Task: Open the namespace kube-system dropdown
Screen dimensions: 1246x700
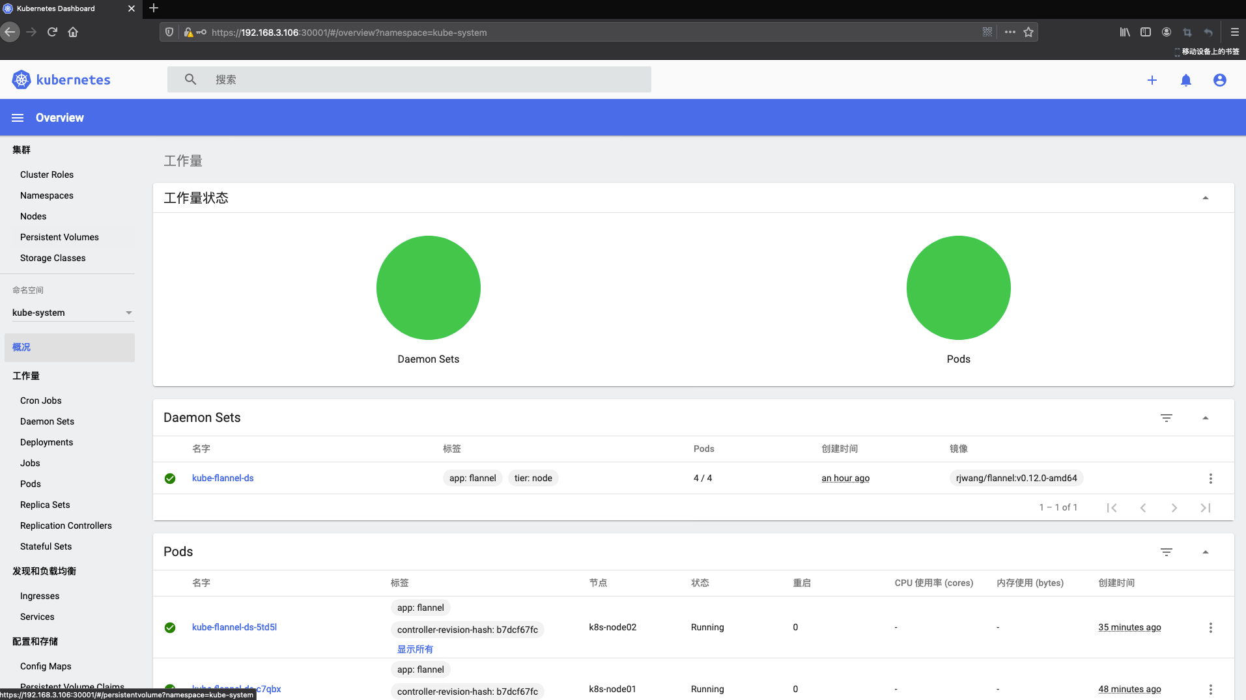Action: (72, 313)
